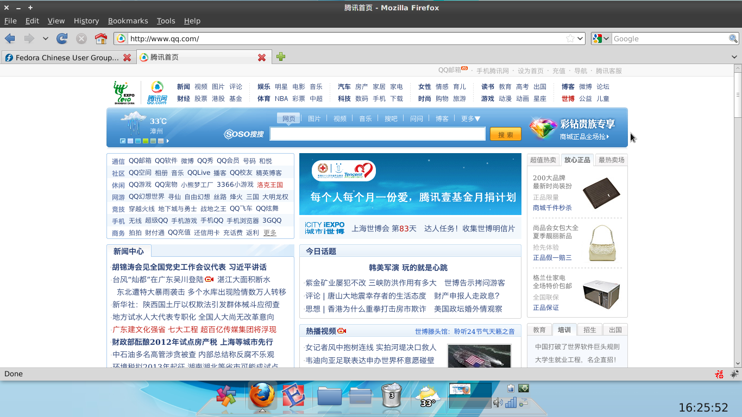Select the 最热卖场 shopping tab
This screenshot has width=742, height=417.
pos(611,160)
